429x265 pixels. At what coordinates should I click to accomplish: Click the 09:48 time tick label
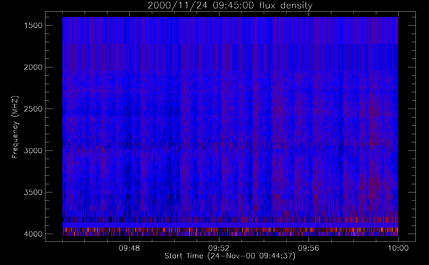129,248
